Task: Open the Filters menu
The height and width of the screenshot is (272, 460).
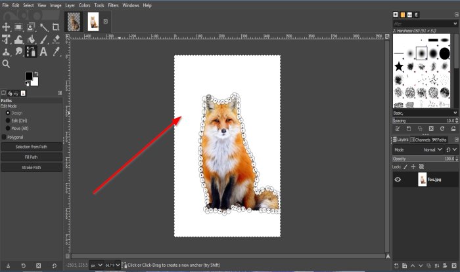Action: pos(113,5)
